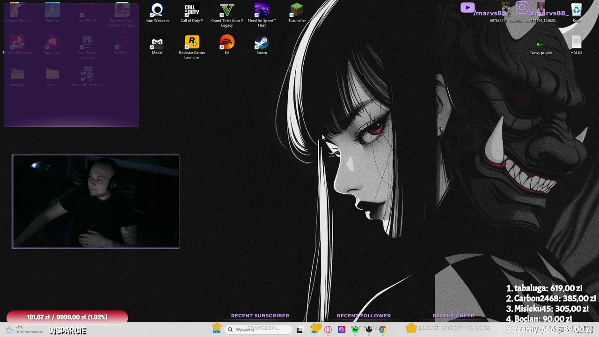Image resolution: width=599 pixels, height=337 pixels.
Task: Select the 608114114 image file thumbnail
Action: (x=541, y=13)
